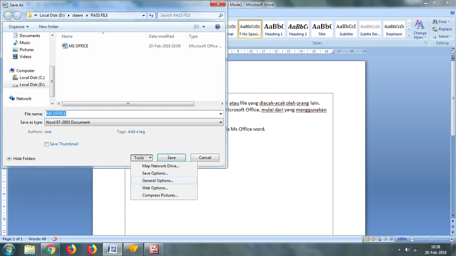
Task: Switch to Print Layout view in status bar
Action: (x=368, y=239)
